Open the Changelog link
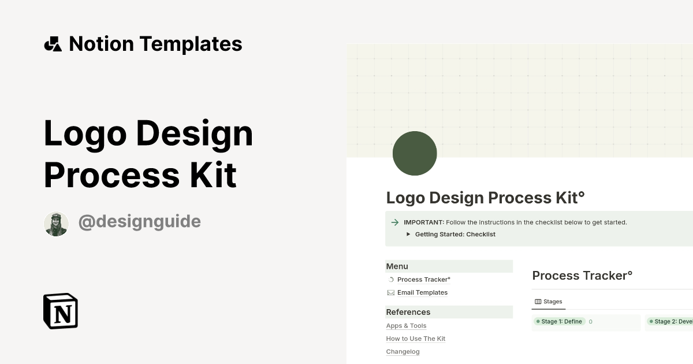Viewport: 693px width, 364px height. click(x=403, y=351)
